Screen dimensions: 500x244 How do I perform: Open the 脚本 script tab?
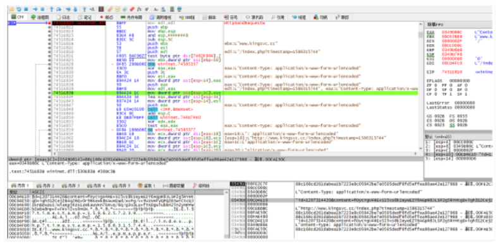coord(209,17)
